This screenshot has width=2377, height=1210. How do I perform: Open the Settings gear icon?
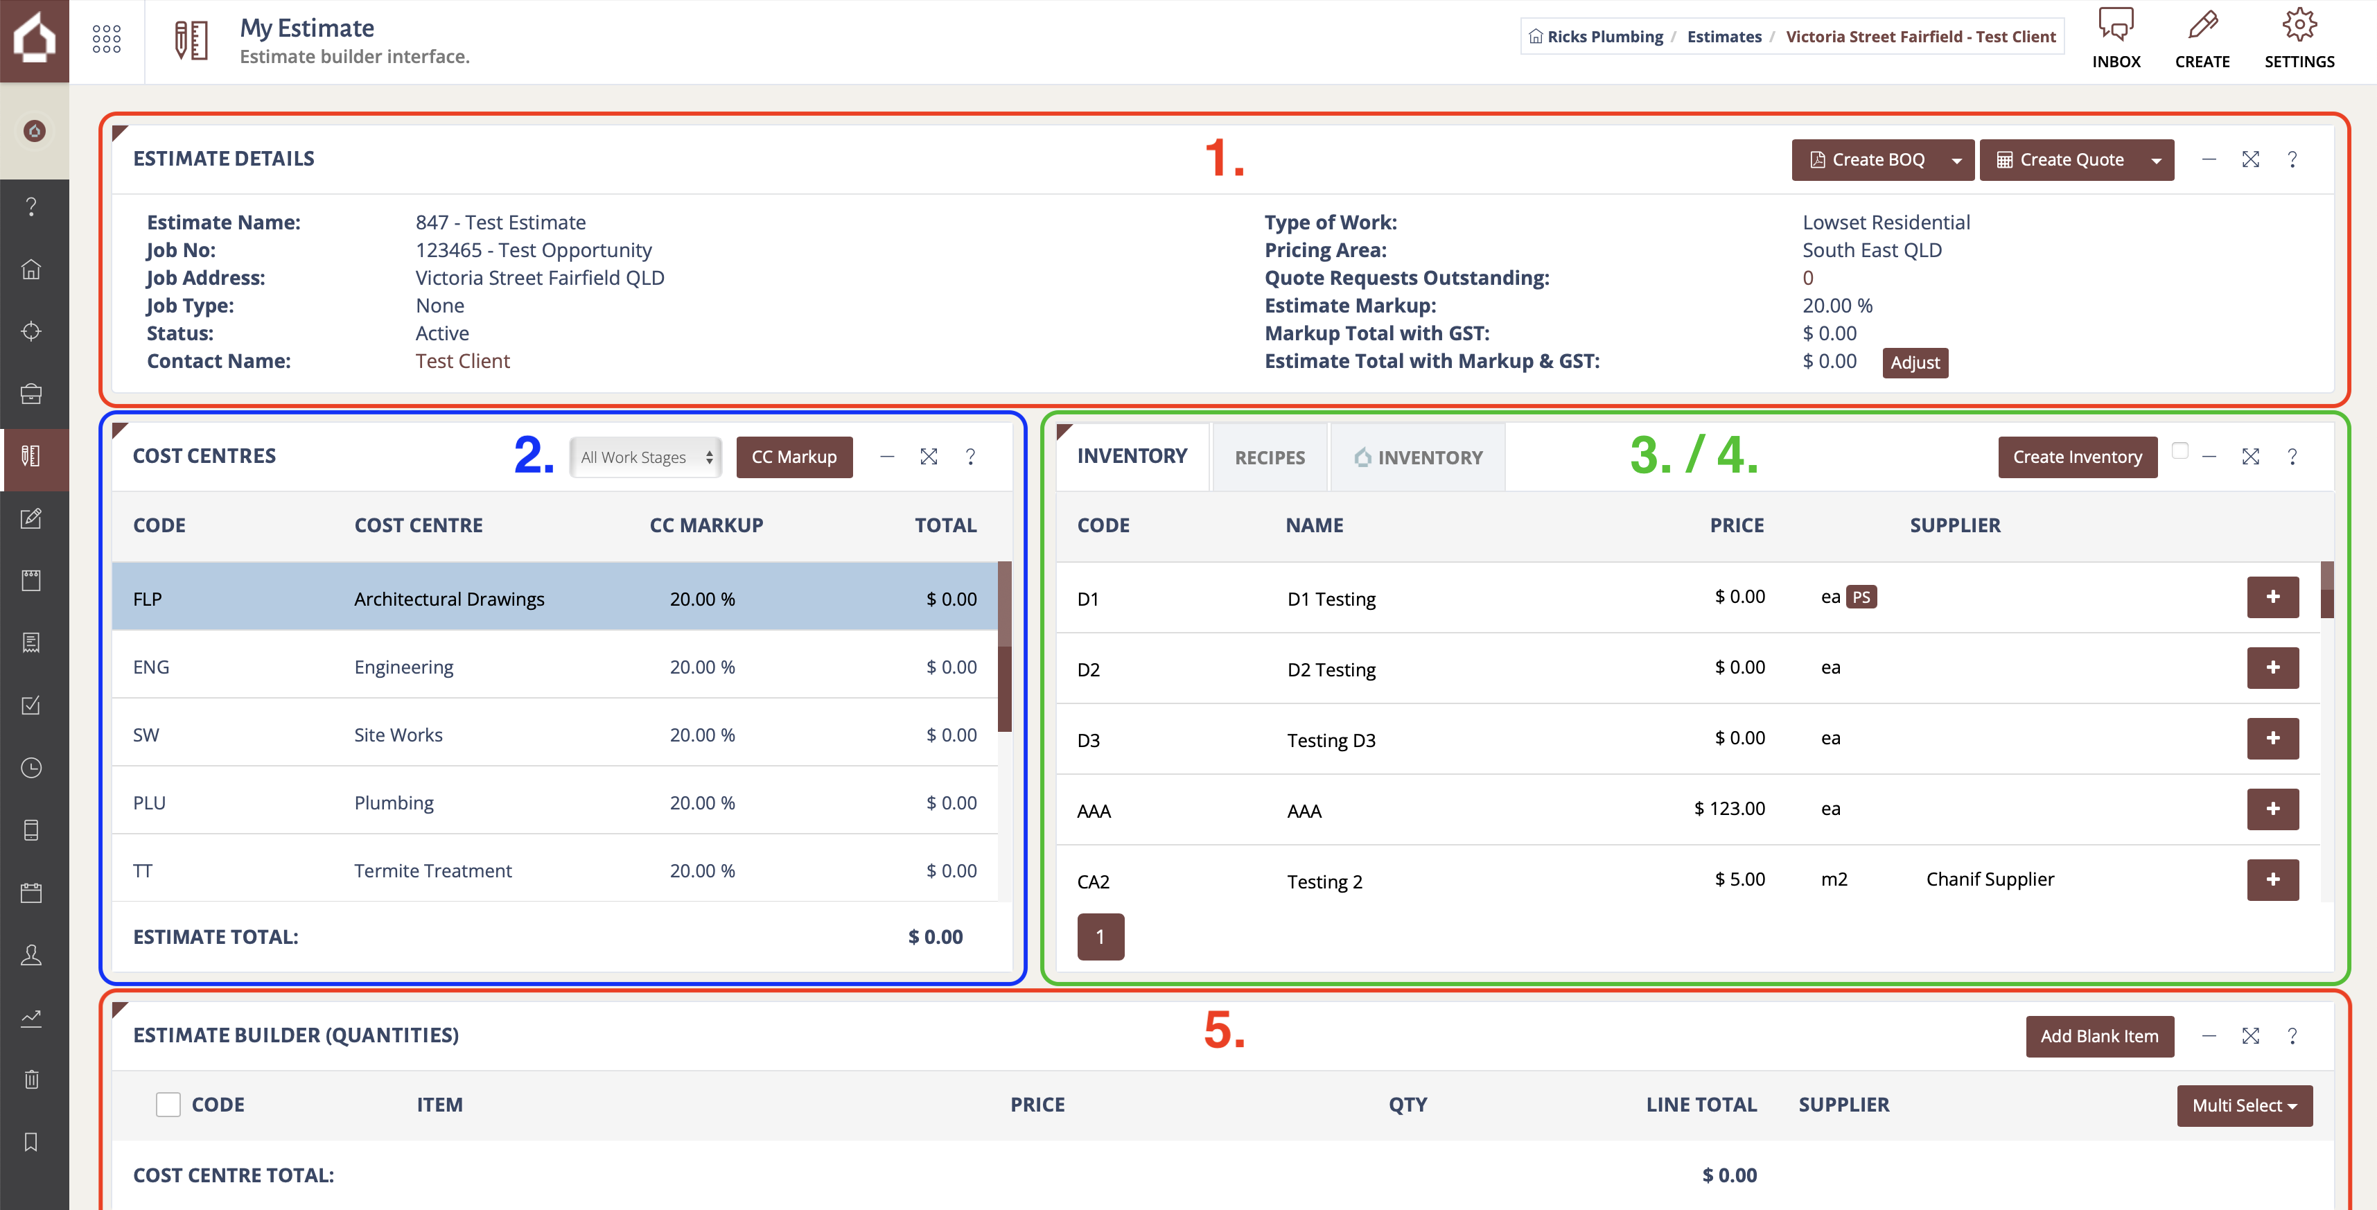(2299, 26)
